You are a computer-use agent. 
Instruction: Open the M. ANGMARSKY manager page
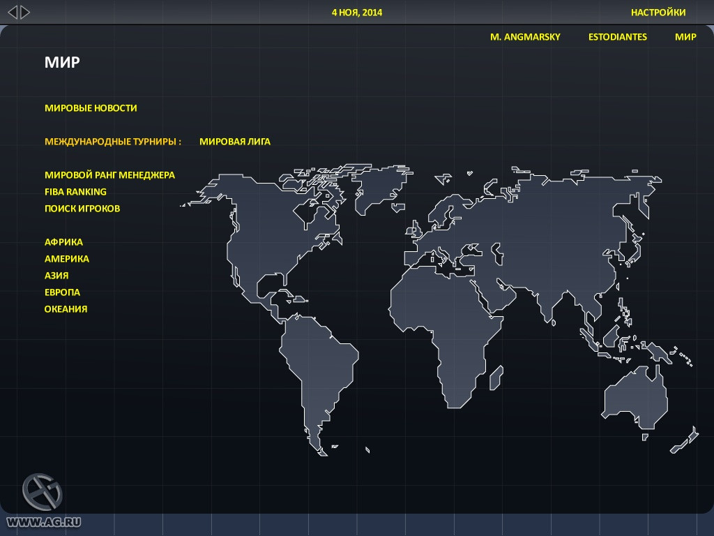[525, 37]
